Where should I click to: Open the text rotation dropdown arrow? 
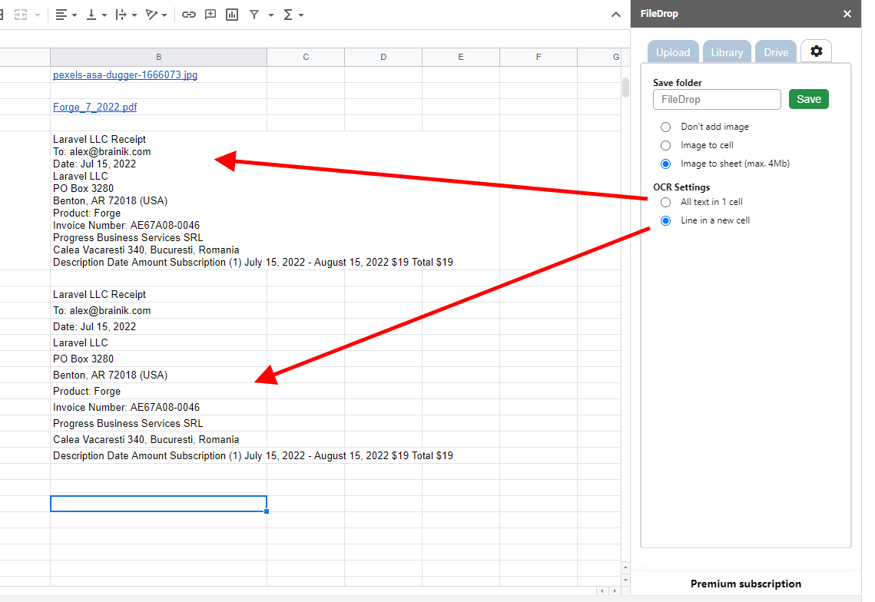tap(164, 15)
